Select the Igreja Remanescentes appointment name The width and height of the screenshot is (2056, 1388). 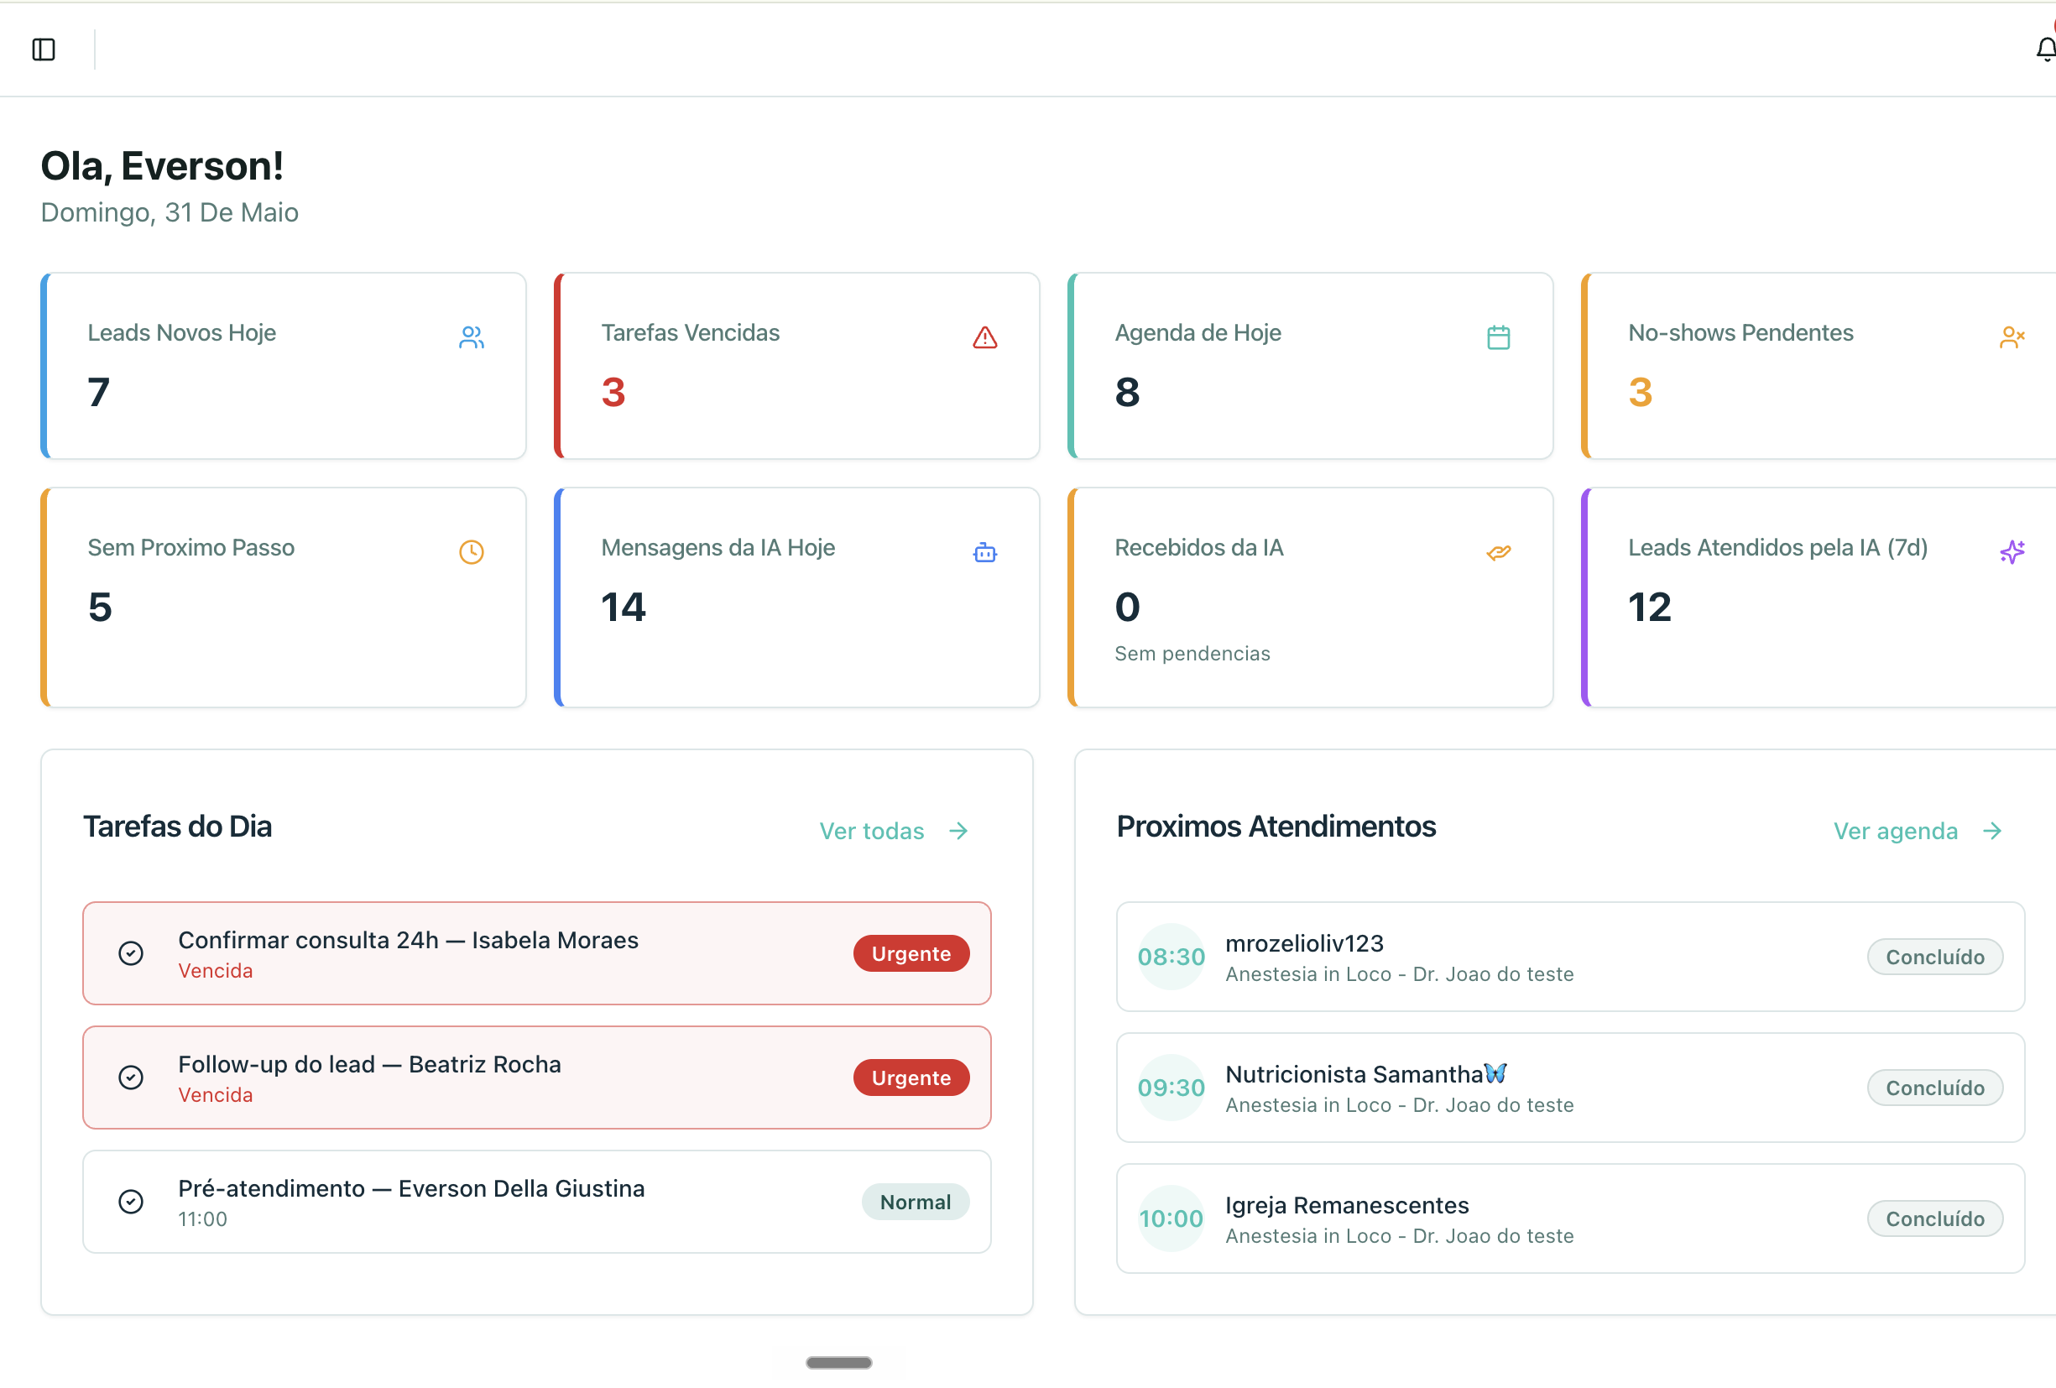[x=1347, y=1205]
